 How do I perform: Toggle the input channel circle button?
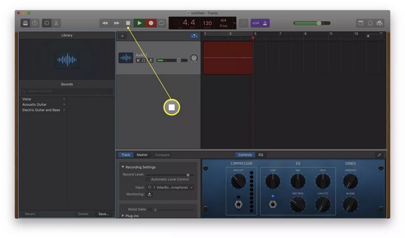(x=149, y=187)
